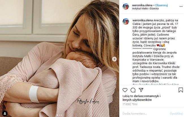
Task: Open weronika.olena username in caption
Action: (143, 20)
